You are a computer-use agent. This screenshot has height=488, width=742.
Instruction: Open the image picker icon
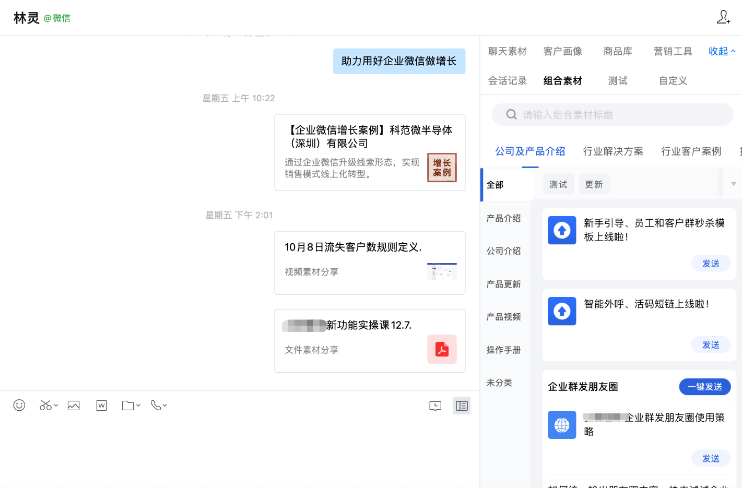pos(74,406)
